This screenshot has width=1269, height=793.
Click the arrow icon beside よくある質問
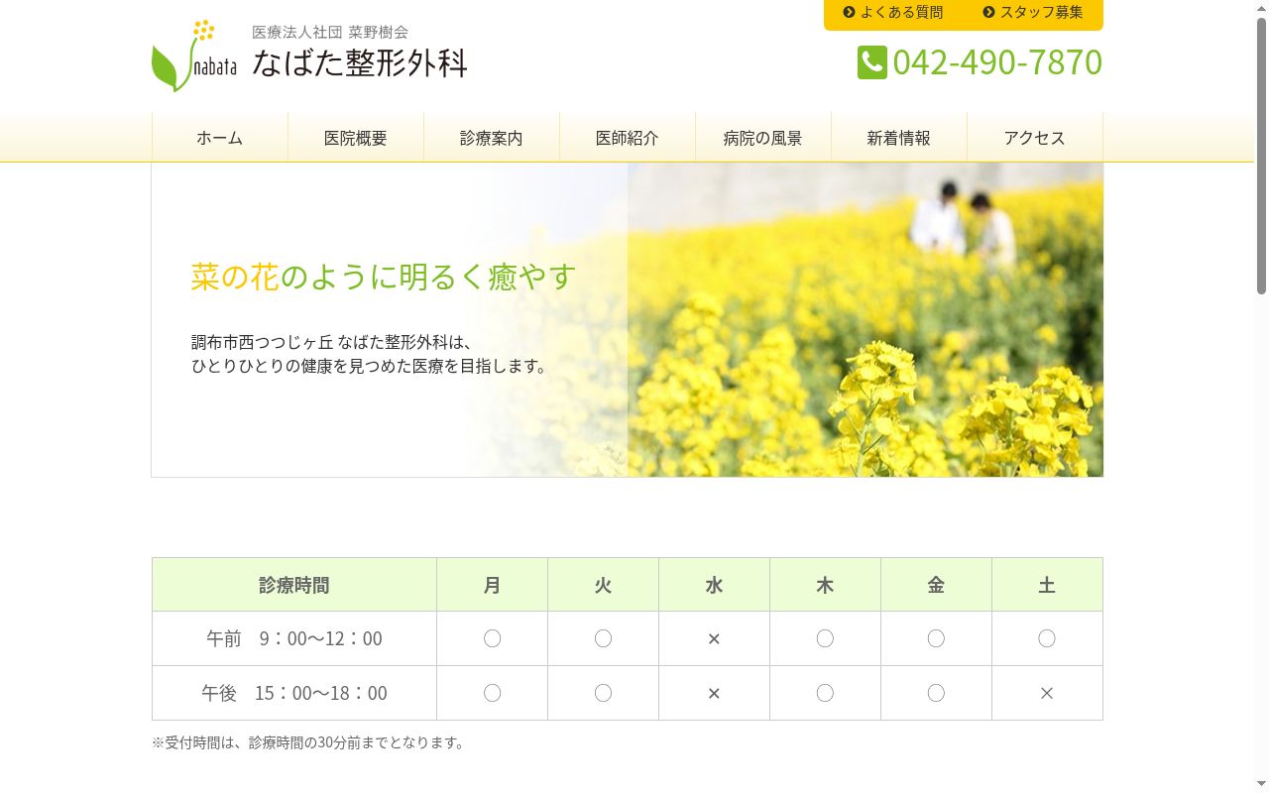[x=849, y=12]
